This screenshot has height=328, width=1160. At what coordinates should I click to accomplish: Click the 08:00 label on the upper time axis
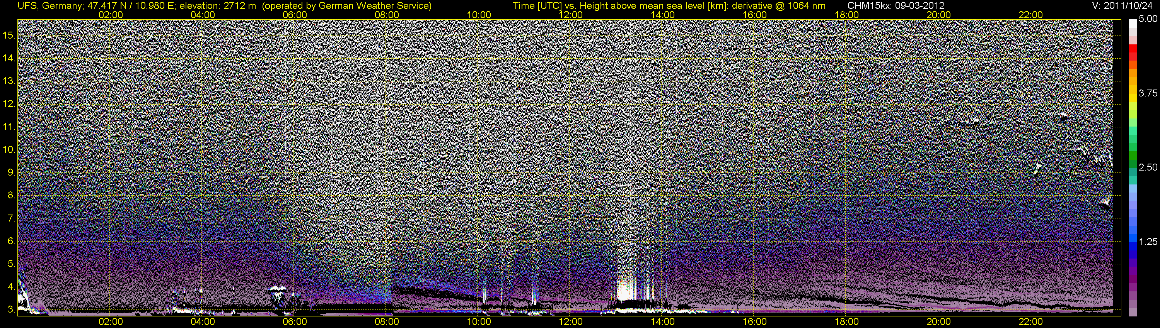pyautogui.click(x=387, y=15)
